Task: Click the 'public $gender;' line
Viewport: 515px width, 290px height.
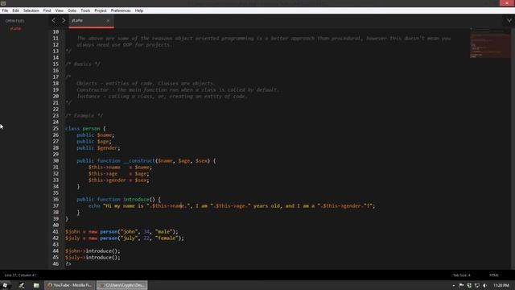Action: pyautogui.click(x=98, y=148)
